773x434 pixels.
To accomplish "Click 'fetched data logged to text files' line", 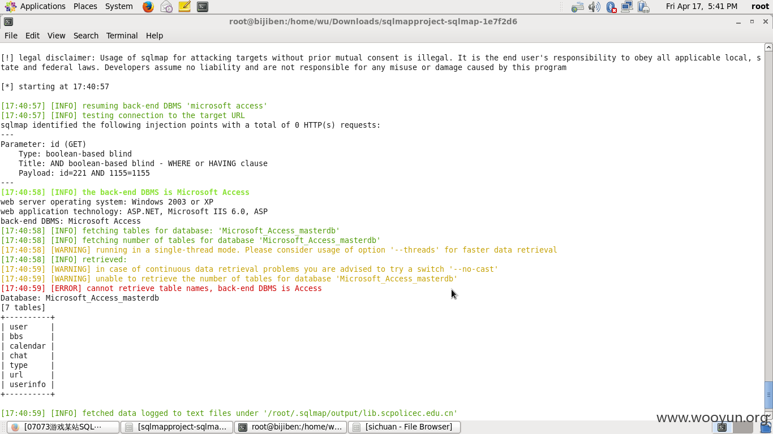I will click(229, 413).
